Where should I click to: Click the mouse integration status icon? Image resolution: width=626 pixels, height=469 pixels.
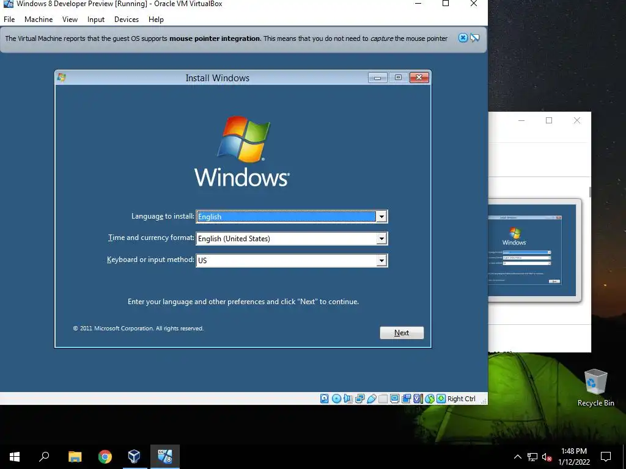[430, 398]
